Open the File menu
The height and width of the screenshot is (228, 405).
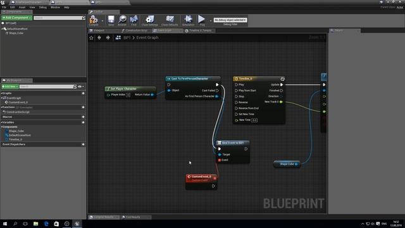(4, 8)
